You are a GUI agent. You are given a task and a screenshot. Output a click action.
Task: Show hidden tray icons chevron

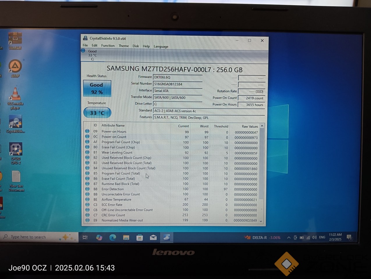[289, 237]
